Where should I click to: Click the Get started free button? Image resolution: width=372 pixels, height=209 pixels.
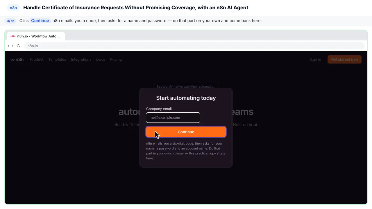coord(344,60)
